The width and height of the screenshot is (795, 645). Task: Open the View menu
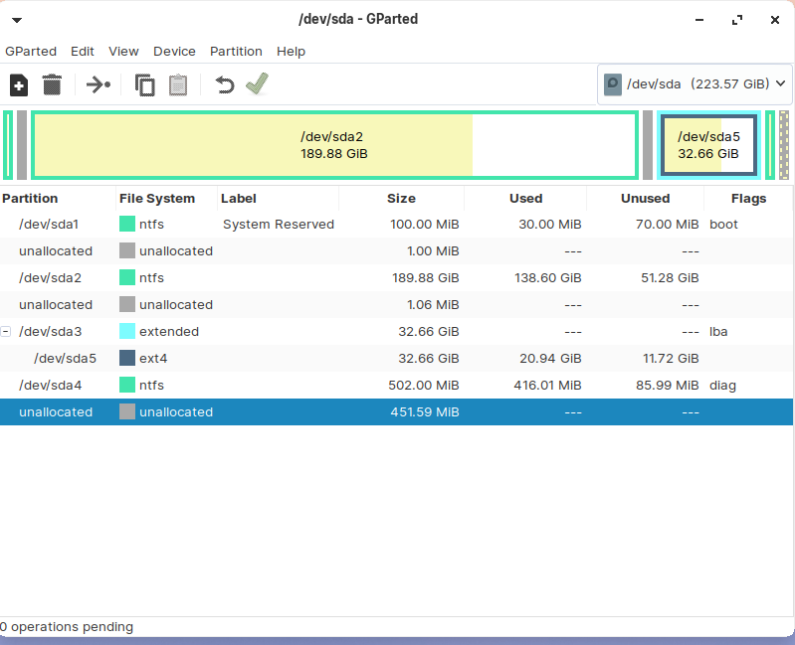tap(123, 51)
